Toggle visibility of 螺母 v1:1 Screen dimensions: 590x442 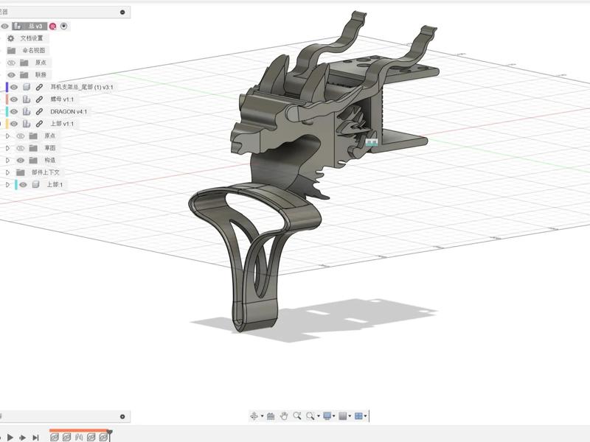[14, 99]
